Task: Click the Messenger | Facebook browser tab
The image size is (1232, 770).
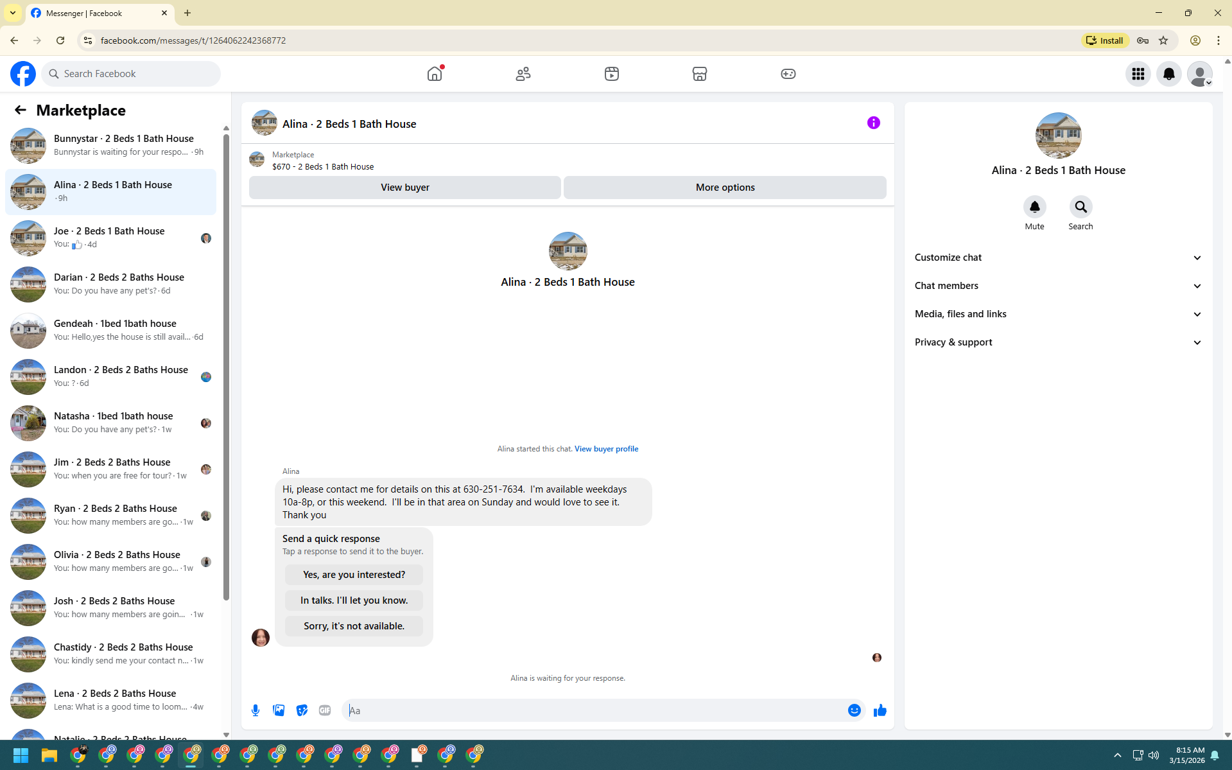Action: coord(100,13)
